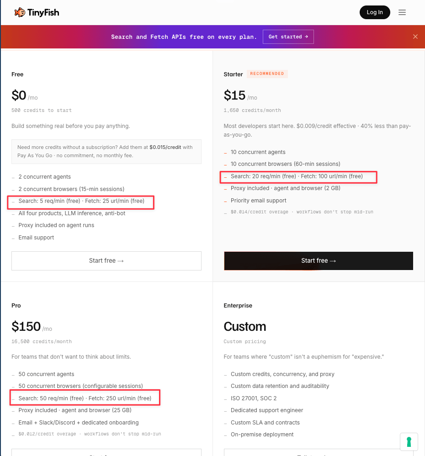This screenshot has width=425, height=456.
Task: Click the ISO 27001, SOC 2 feature item
Action: click(253, 398)
